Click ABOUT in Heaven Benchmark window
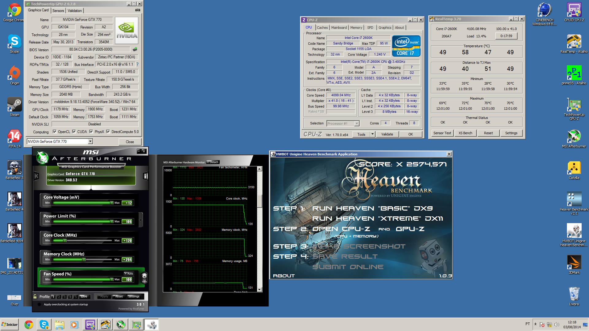 tap(284, 276)
